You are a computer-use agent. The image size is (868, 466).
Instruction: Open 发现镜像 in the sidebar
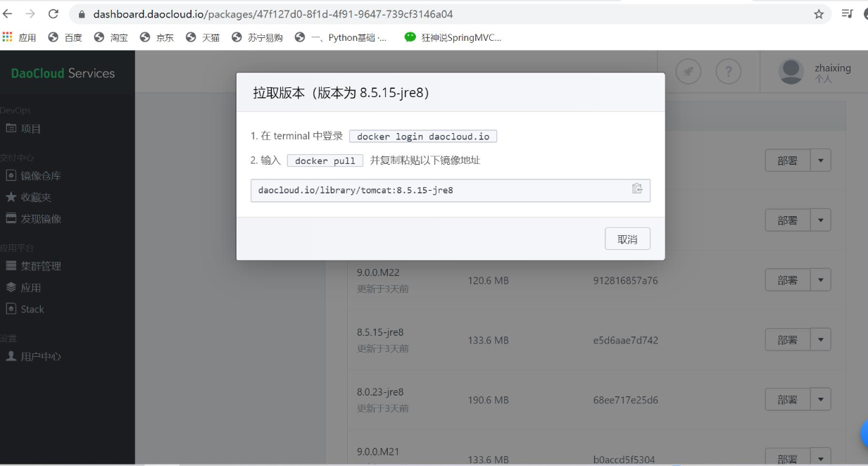(x=33, y=219)
